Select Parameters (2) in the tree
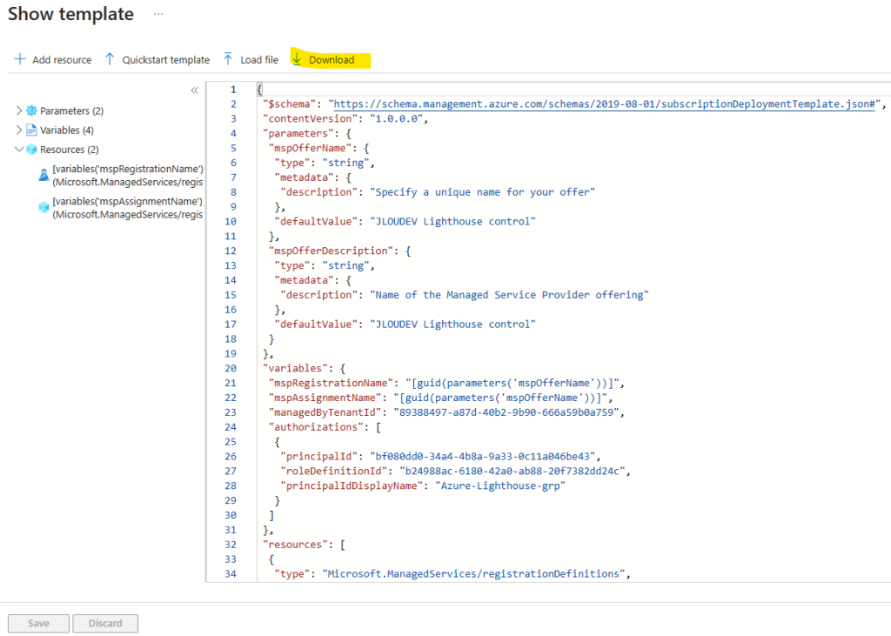891x636 pixels. click(x=71, y=110)
